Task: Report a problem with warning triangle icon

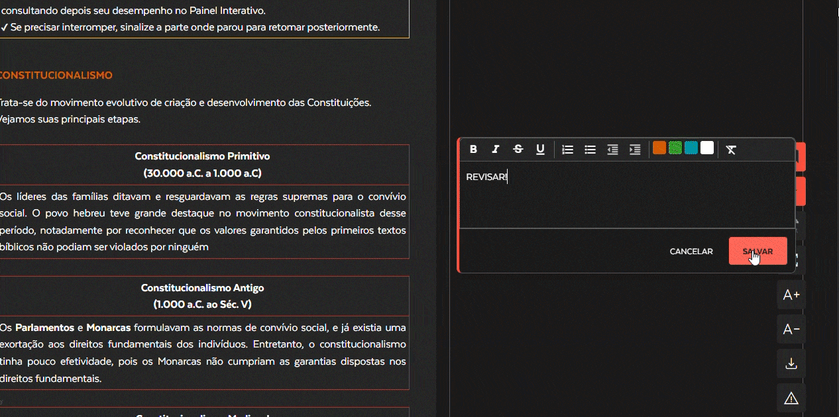Action: click(791, 398)
